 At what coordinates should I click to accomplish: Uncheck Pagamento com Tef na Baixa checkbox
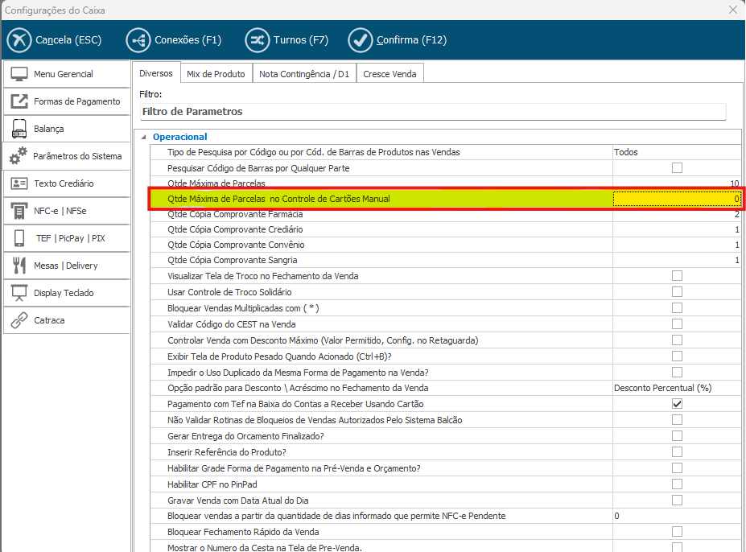[677, 404]
